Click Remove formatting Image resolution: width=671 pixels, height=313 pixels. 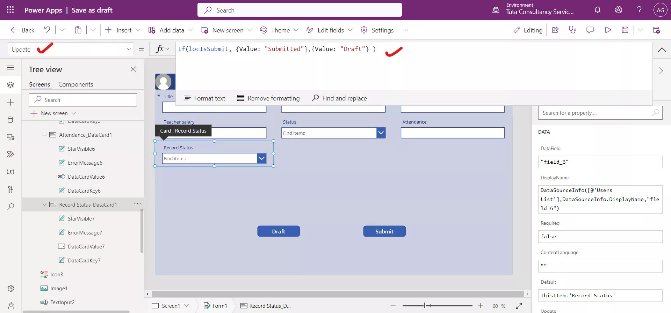[x=268, y=98]
